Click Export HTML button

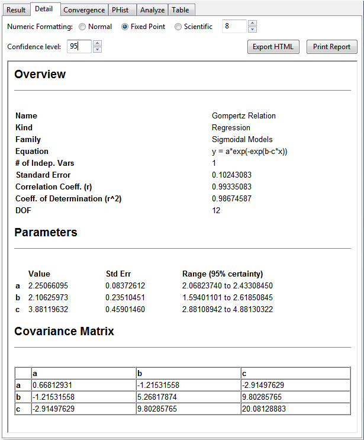(x=273, y=47)
